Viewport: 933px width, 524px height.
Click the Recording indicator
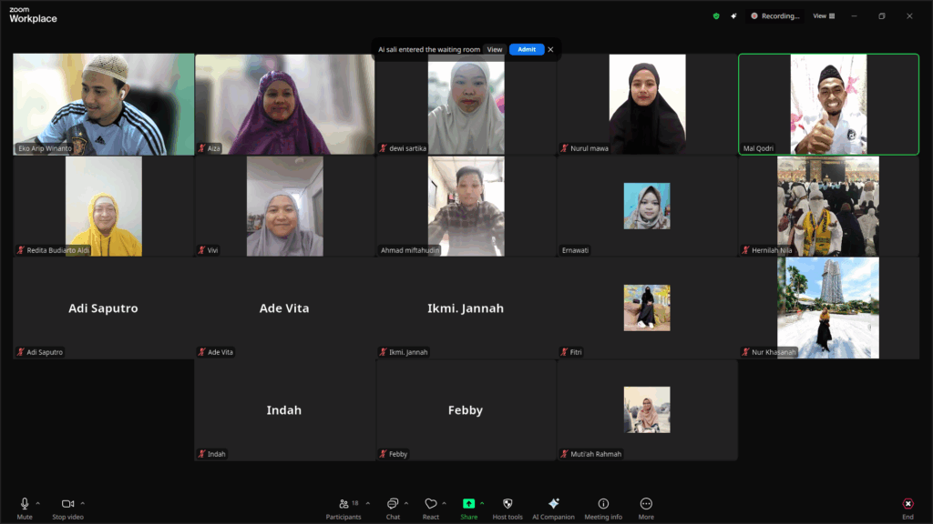click(x=774, y=15)
